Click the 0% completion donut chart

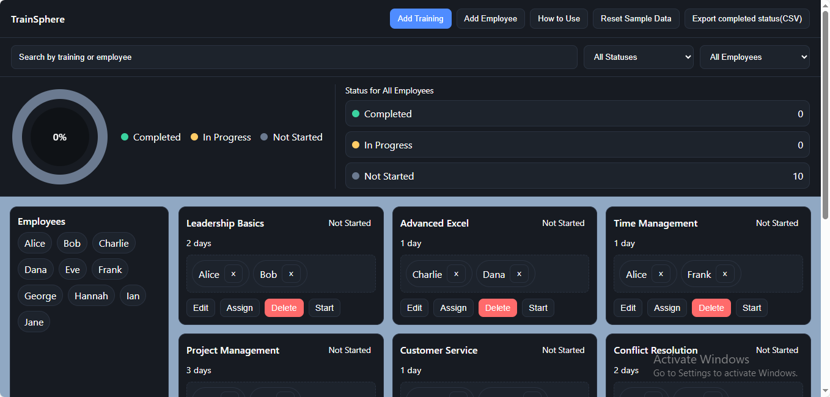pos(60,137)
